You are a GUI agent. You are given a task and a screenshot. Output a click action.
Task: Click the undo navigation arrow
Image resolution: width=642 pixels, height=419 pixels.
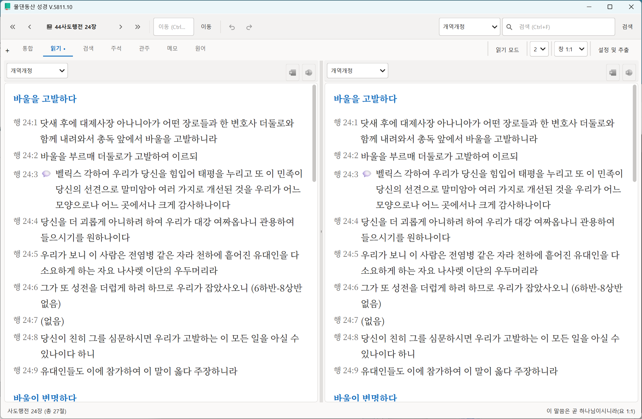pyautogui.click(x=232, y=27)
